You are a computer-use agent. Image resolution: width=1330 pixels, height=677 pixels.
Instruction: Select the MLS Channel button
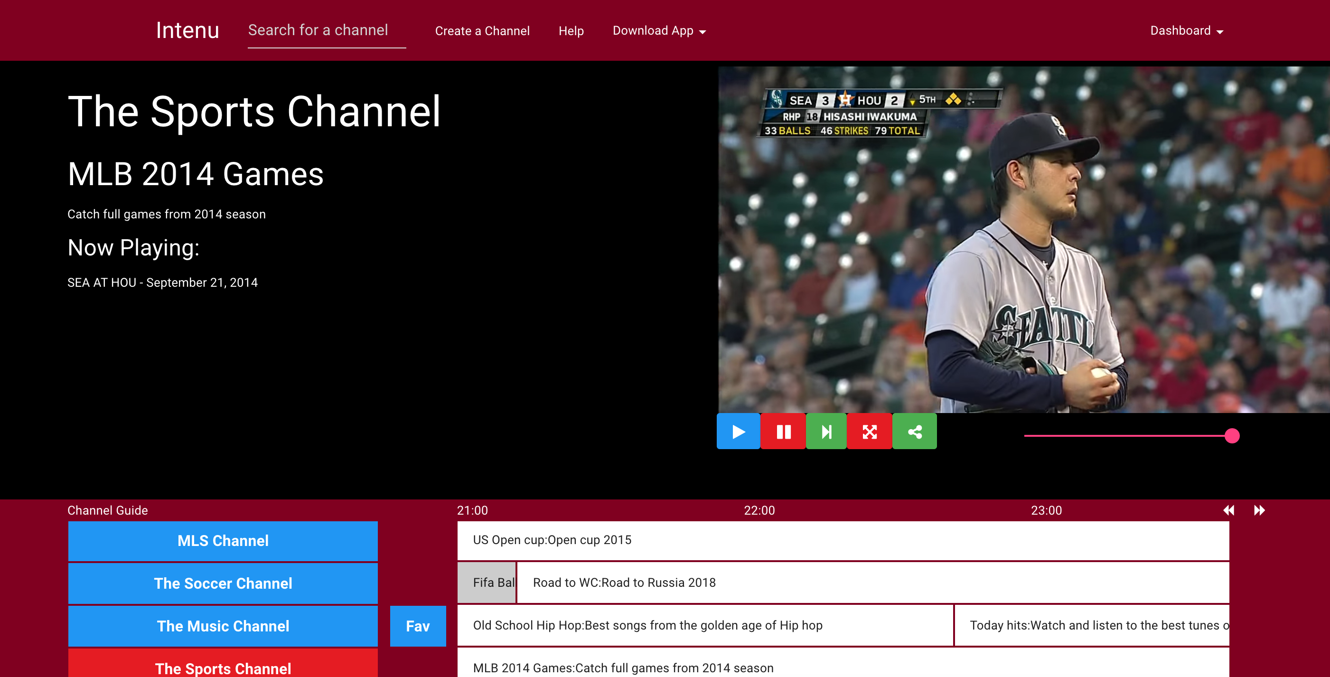(x=223, y=541)
